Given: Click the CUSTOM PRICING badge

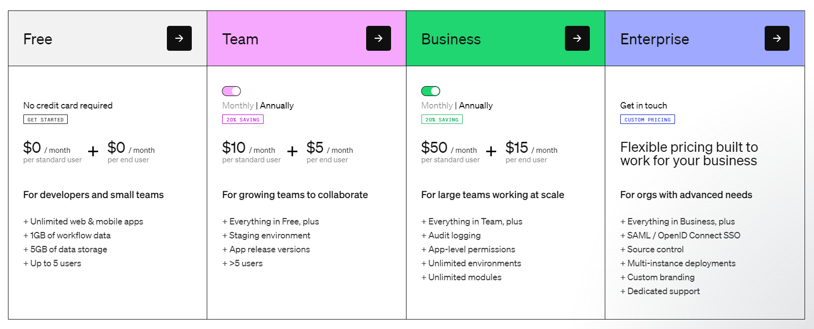Looking at the screenshot, I should [x=648, y=119].
